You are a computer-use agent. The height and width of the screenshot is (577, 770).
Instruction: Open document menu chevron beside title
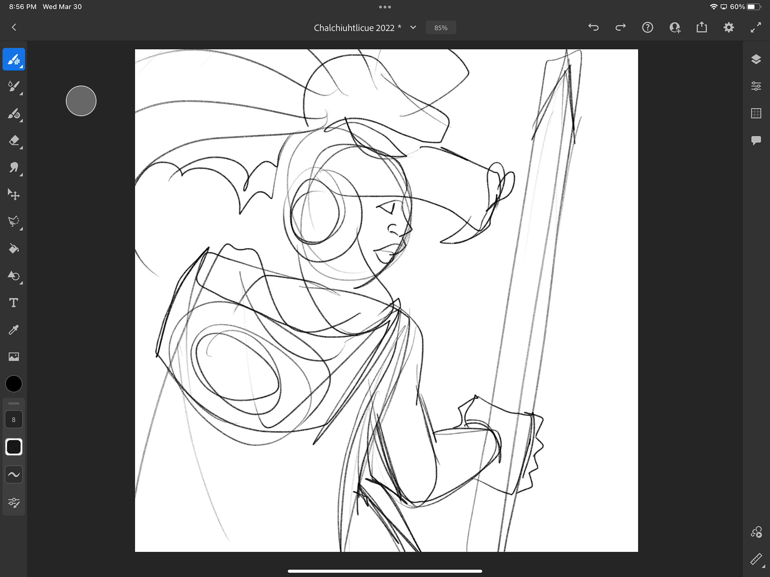pos(413,27)
